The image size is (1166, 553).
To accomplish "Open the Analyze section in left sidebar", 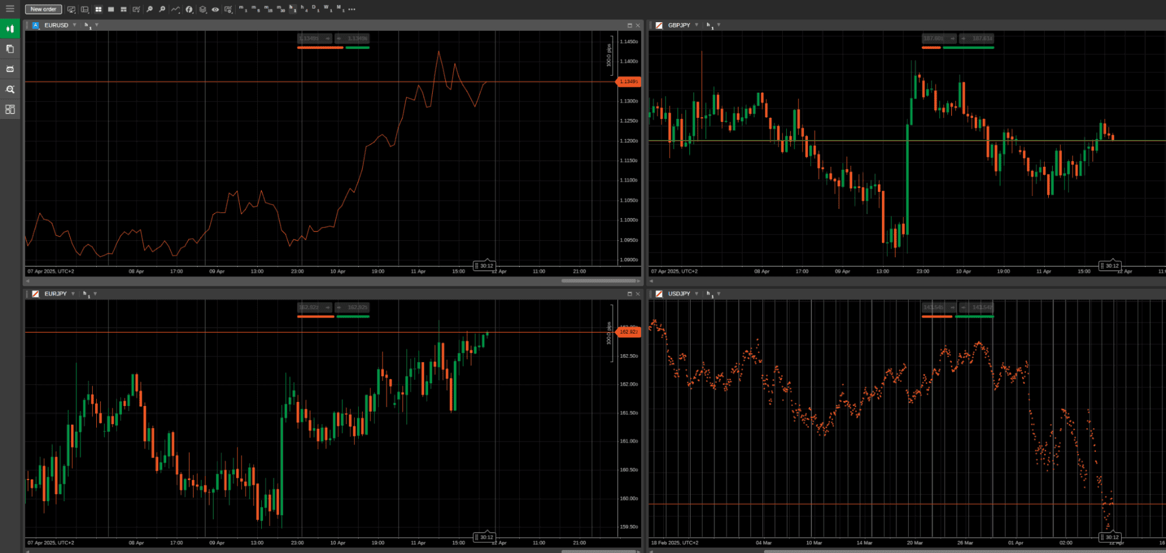I will [10, 89].
